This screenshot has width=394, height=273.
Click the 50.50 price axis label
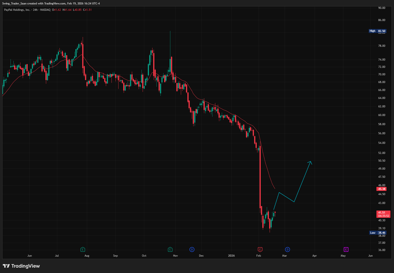pos(382,161)
